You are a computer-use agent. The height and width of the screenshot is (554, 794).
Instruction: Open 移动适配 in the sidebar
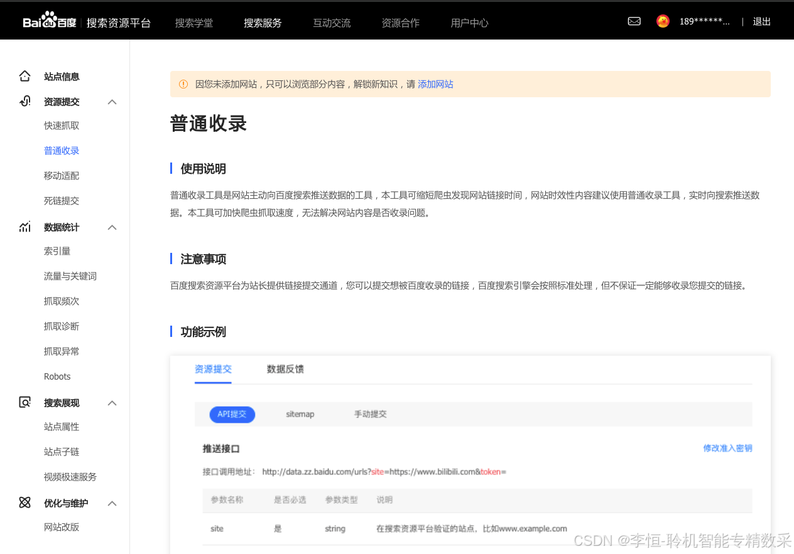(x=62, y=176)
